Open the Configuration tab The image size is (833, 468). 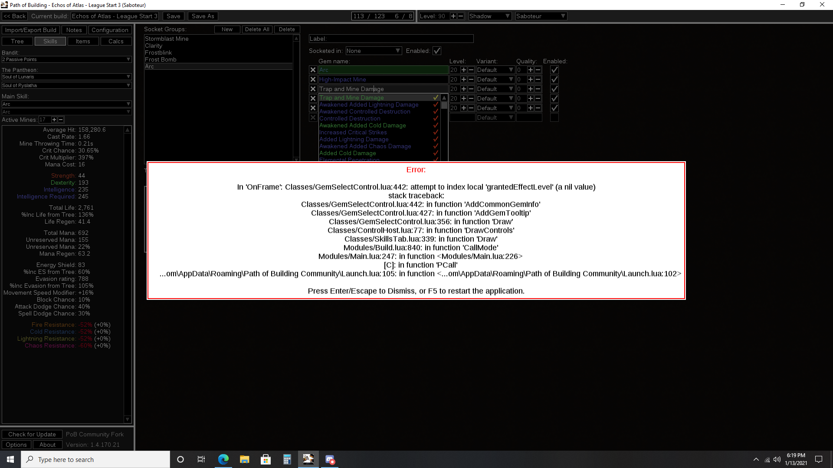110,30
